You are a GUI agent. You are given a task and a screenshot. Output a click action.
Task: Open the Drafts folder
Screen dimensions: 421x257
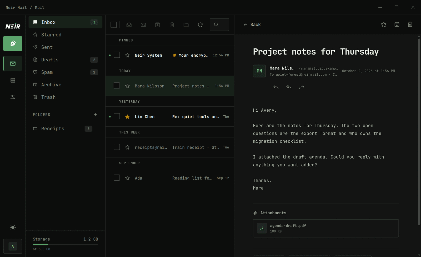(65, 60)
